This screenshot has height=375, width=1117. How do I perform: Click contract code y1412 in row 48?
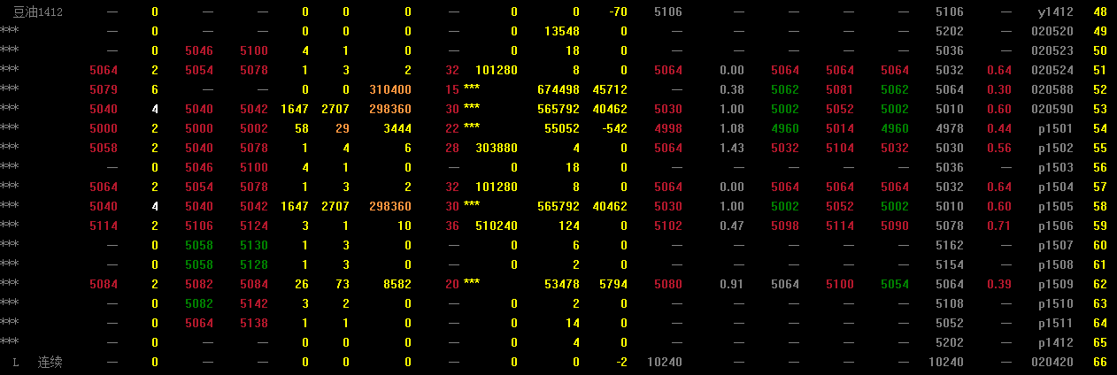(x=1055, y=12)
